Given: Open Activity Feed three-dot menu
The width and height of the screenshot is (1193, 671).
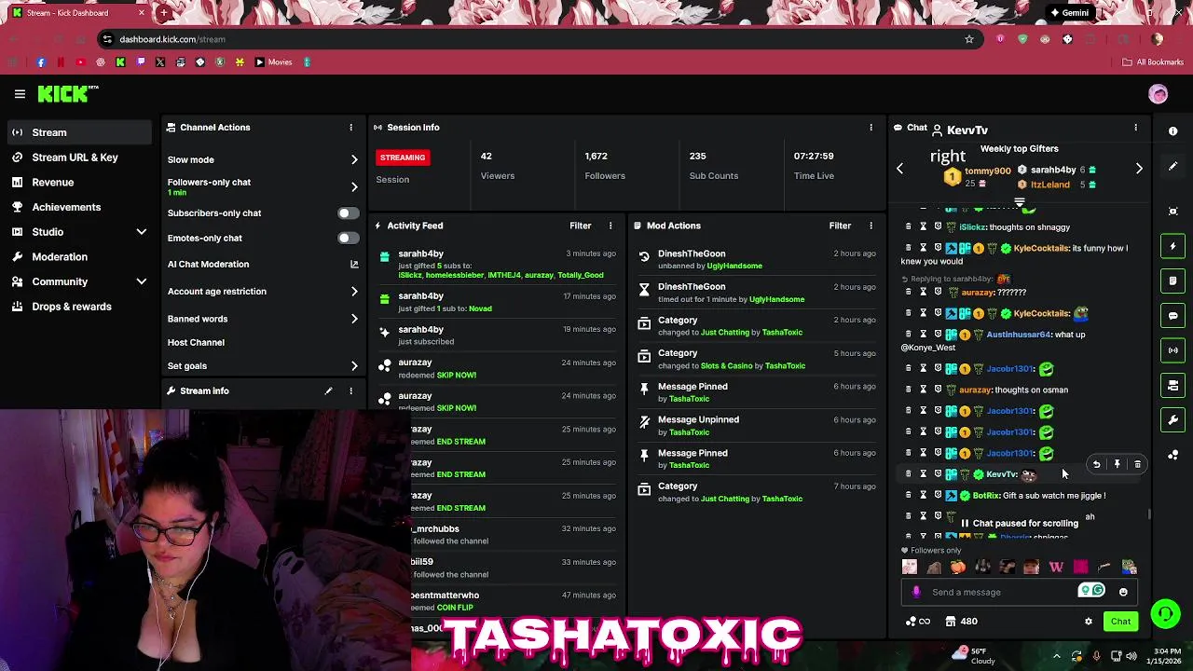Looking at the screenshot, I should [x=610, y=226].
